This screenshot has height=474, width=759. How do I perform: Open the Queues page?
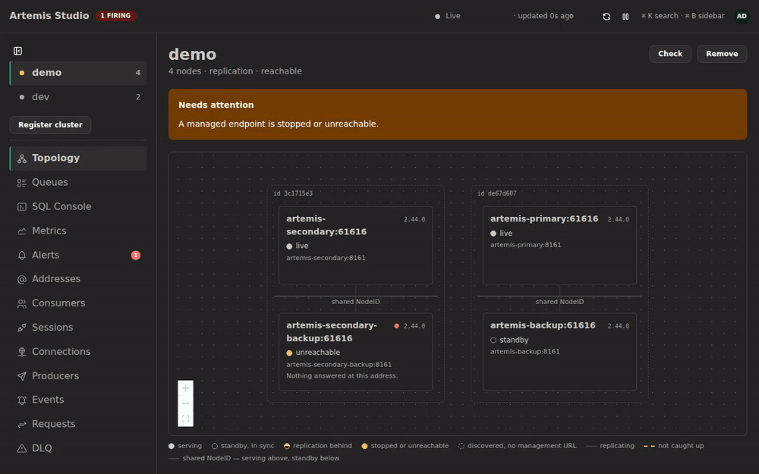click(78, 182)
